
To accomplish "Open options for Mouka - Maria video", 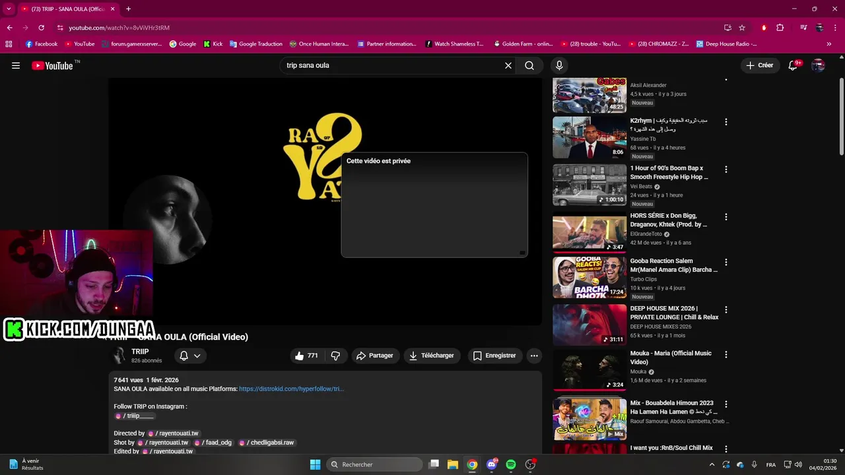I will click(x=726, y=354).
